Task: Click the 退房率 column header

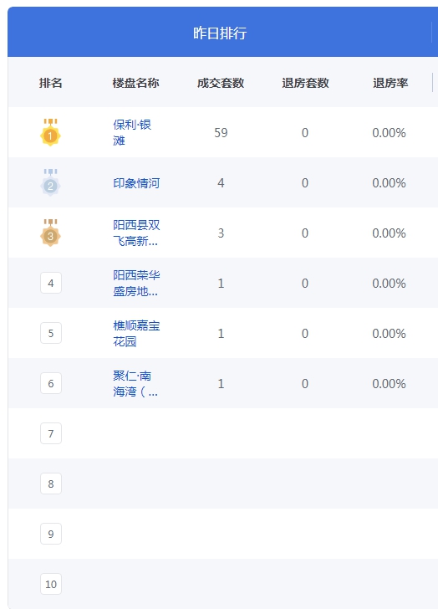Action: [390, 83]
